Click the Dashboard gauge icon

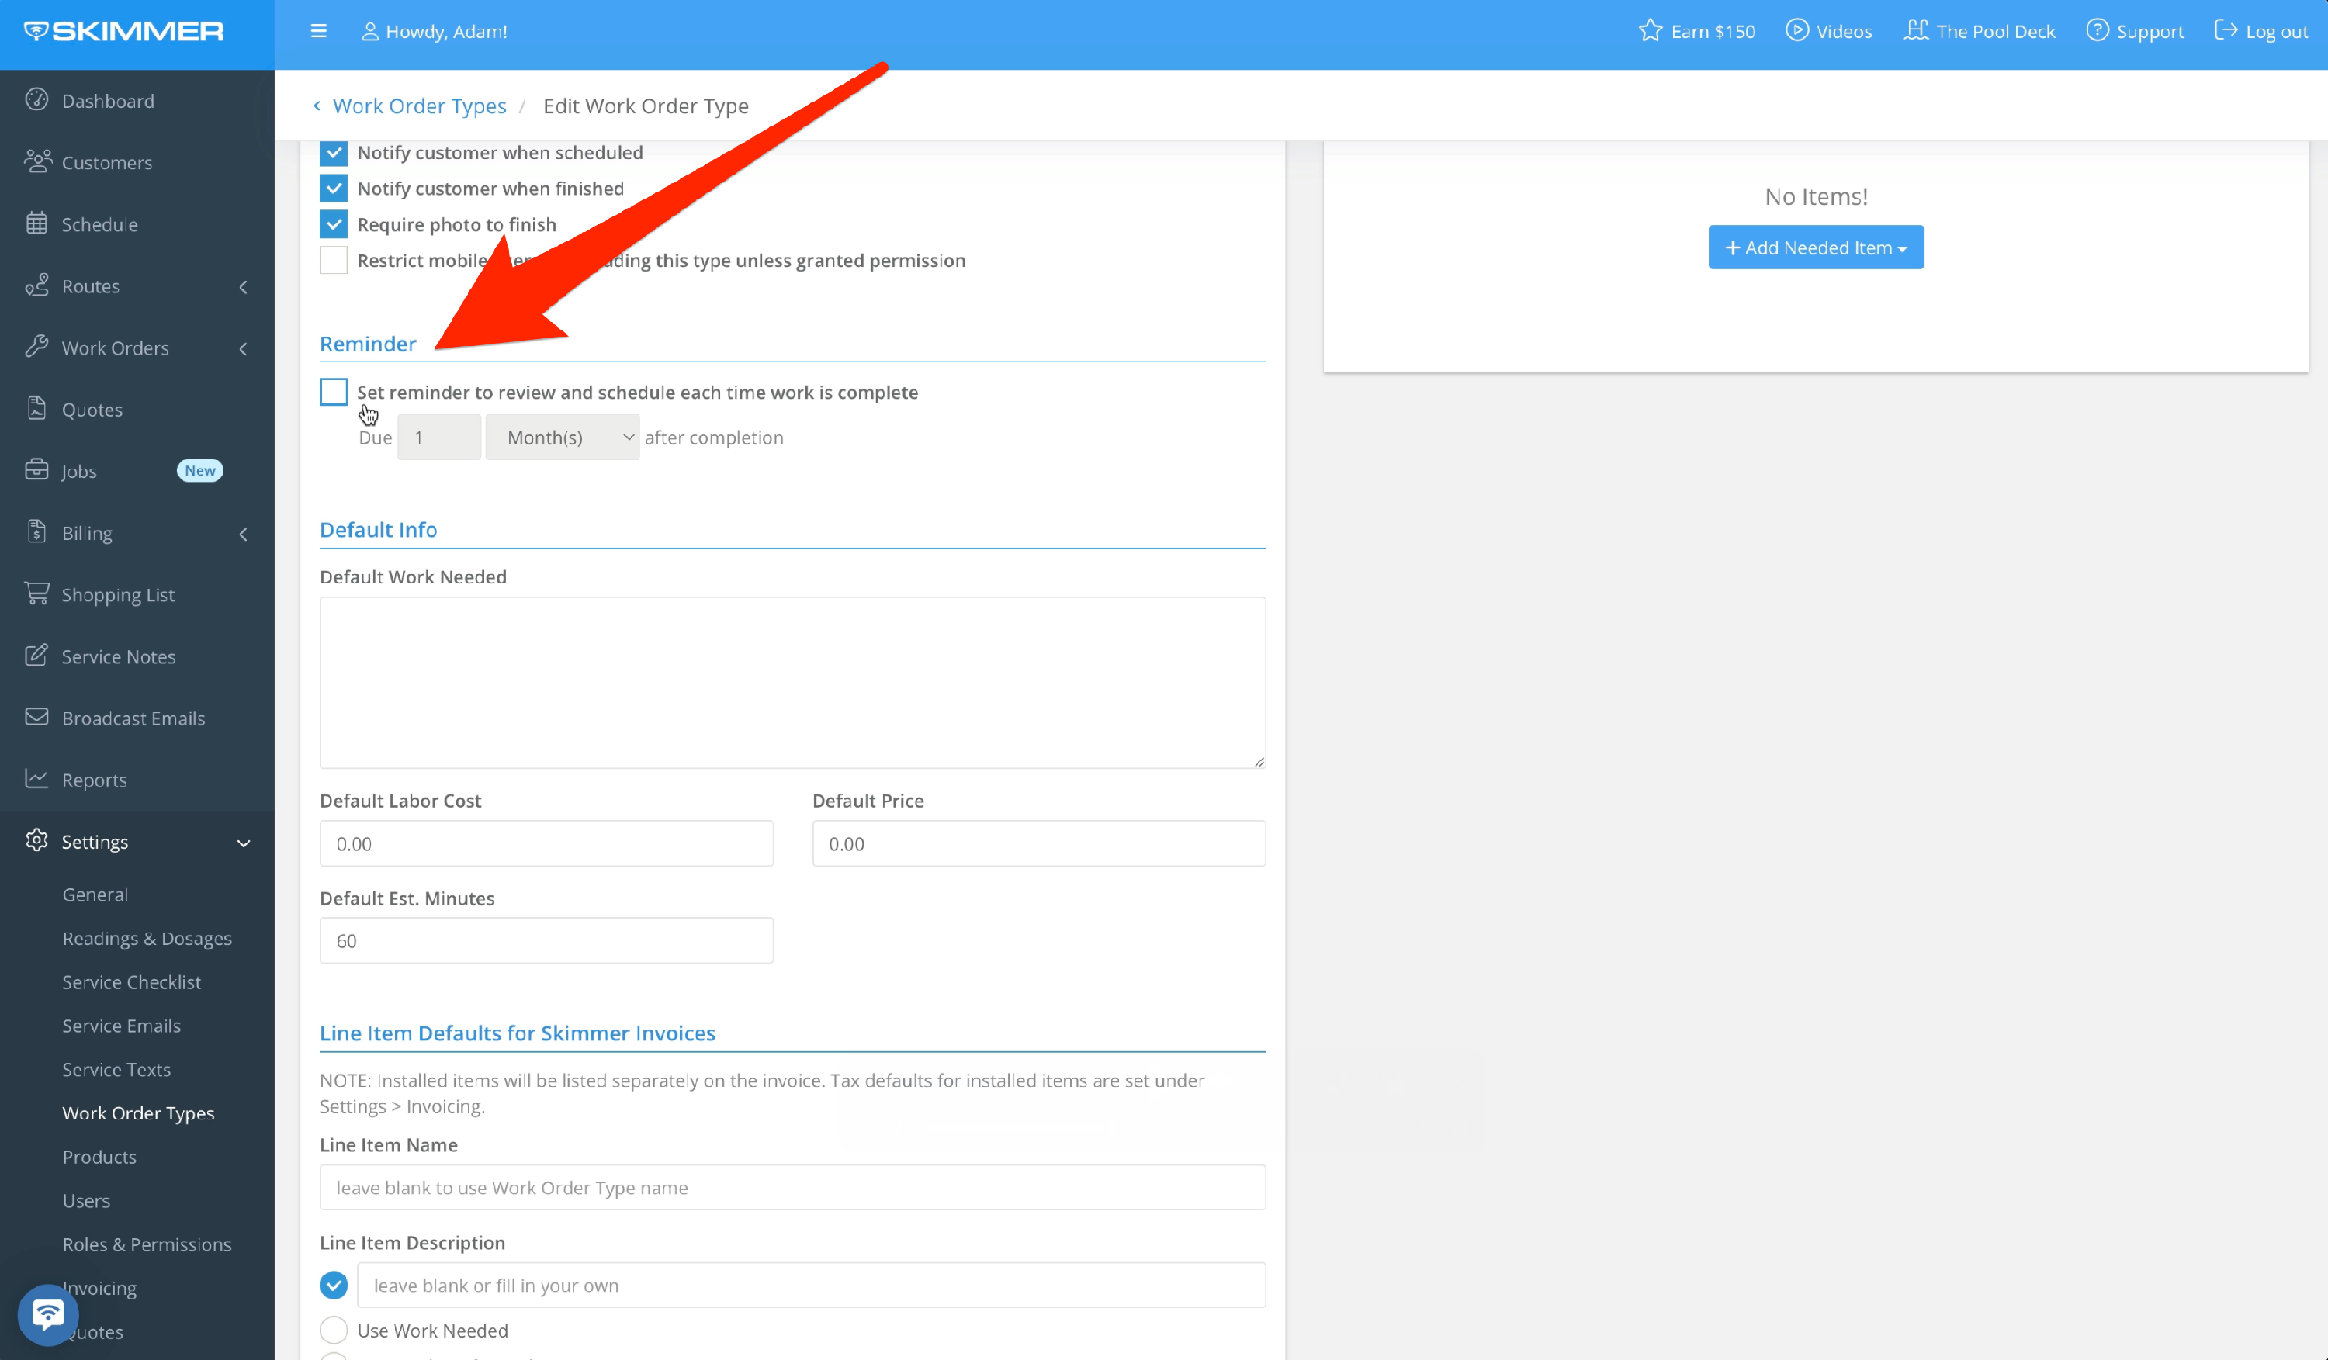(x=37, y=100)
